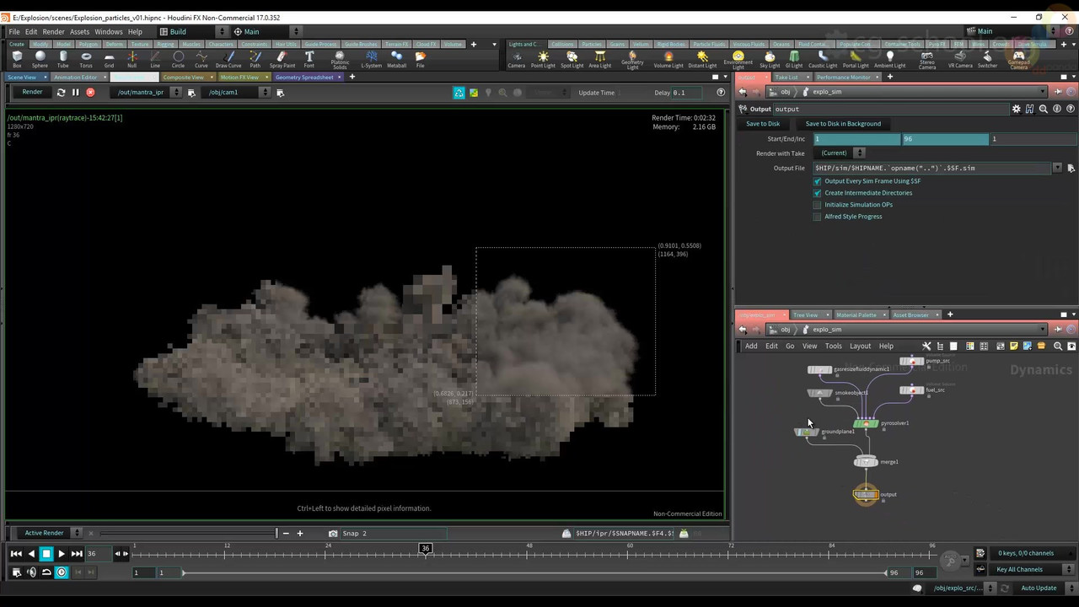Click Save to Disk in Background
The height and width of the screenshot is (607, 1079).
click(x=843, y=124)
